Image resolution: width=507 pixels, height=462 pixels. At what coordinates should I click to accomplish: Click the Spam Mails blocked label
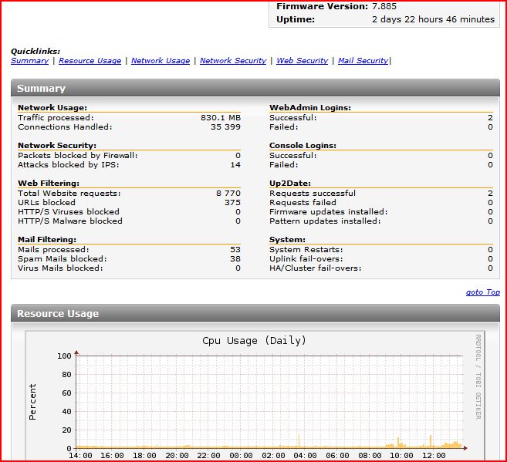pyautogui.click(x=62, y=259)
